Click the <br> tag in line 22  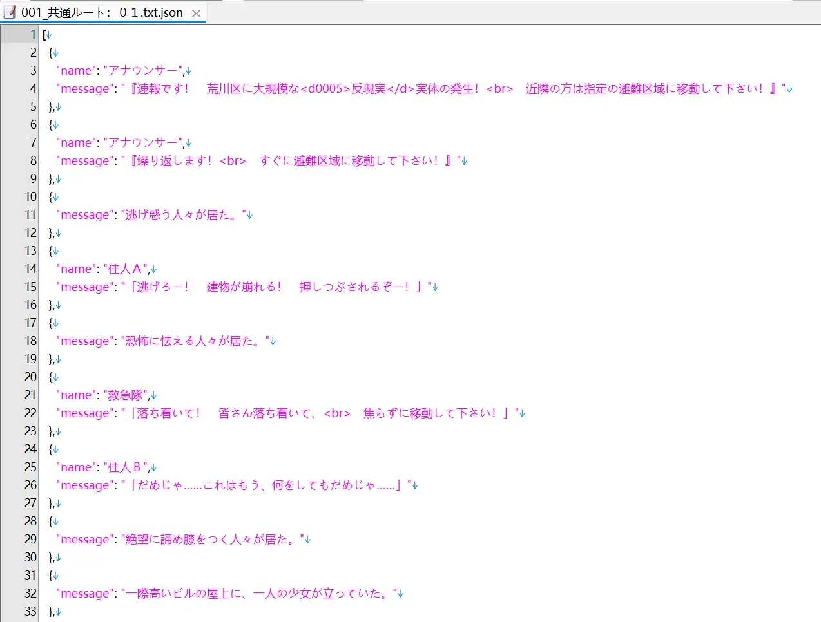point(337,413)
